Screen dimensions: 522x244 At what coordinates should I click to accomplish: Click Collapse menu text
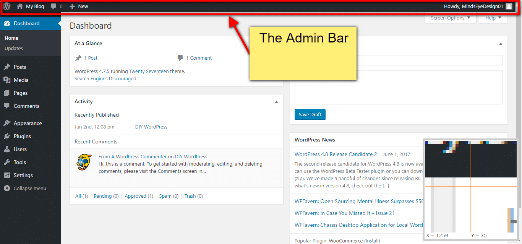pos(30,188)
